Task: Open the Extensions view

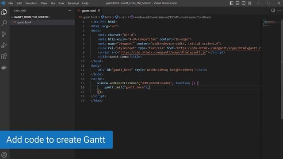Action: (4, 57)
